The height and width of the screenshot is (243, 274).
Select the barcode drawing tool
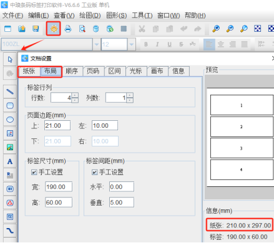click(x=10, y=189)
